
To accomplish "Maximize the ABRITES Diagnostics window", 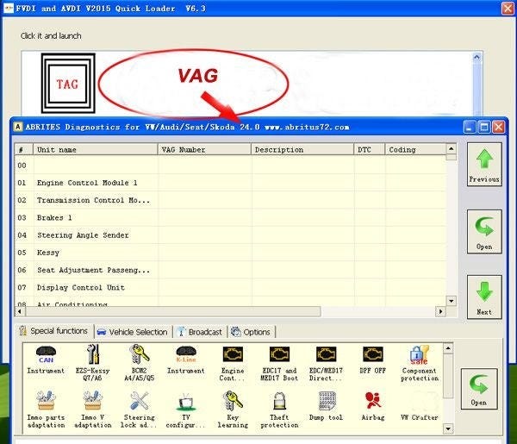I will tap(484, 127).
